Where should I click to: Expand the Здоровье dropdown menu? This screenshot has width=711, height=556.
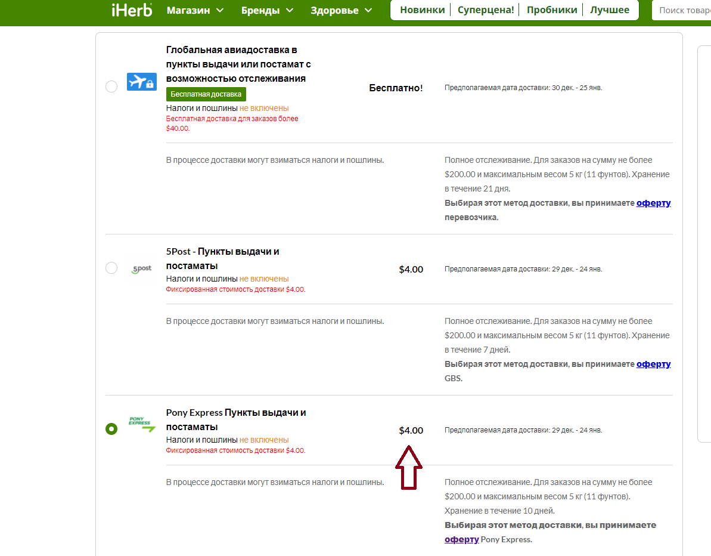click(341, 10)
